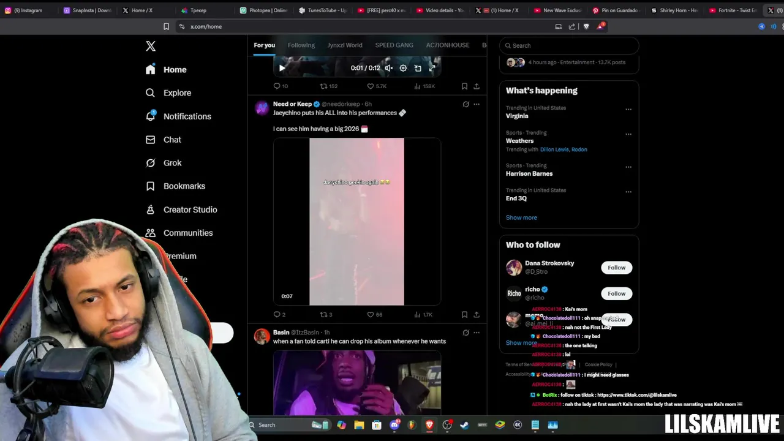Image resolution: width=784 pixels, height=441 pixels.
Task: Open more options on Basin post
Action: coord(477,333)
